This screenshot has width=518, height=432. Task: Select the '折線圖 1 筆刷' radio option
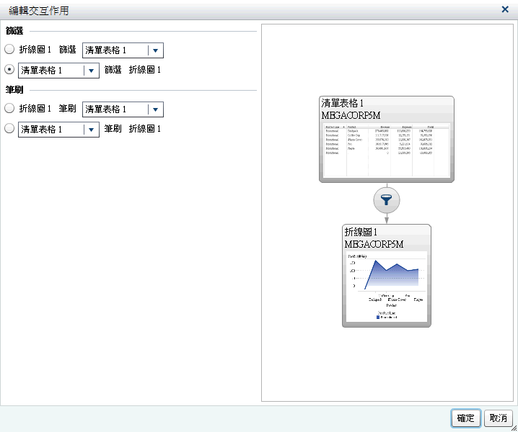(x=9, y=109)
